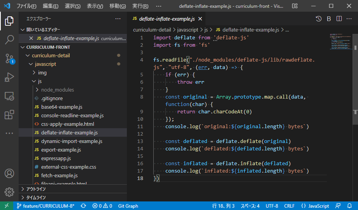
Task: Open the Extensions view
Action: pyautogui.click(x=9, y=115)
